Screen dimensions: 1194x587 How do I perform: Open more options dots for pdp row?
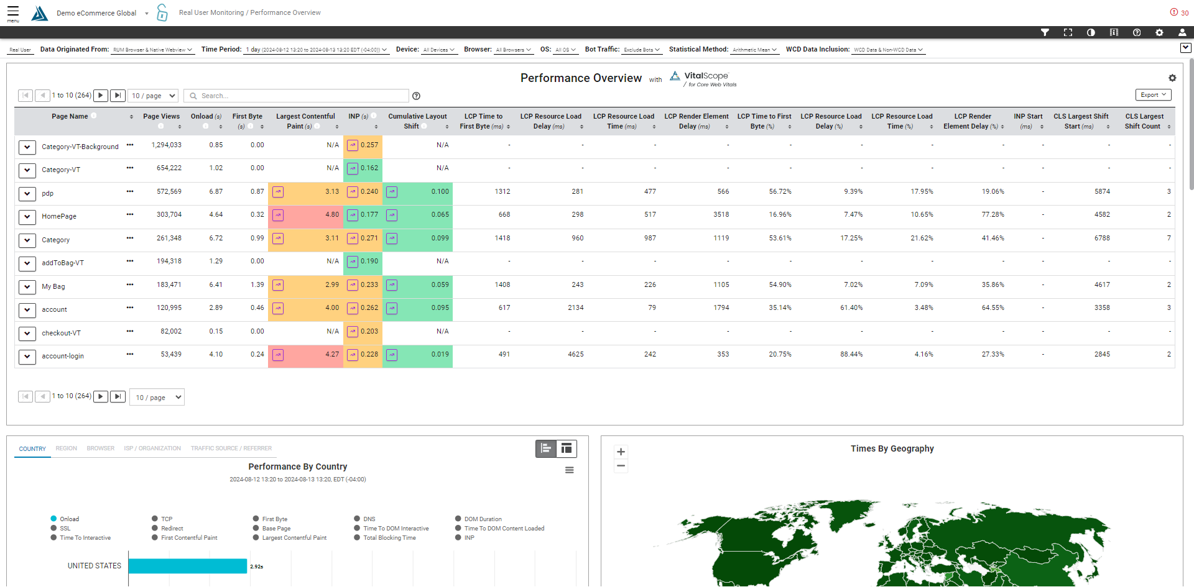point(130,191)
